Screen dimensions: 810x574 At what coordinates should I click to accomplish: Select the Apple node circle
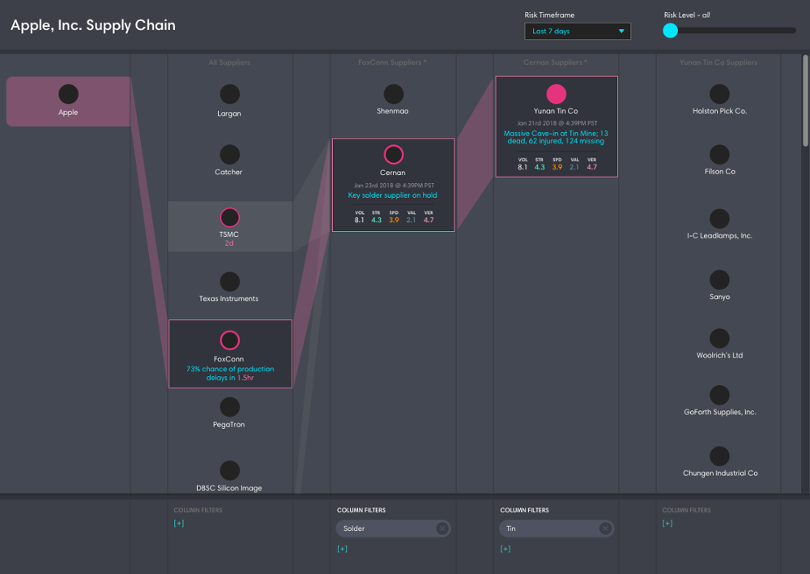click(68, 94)
